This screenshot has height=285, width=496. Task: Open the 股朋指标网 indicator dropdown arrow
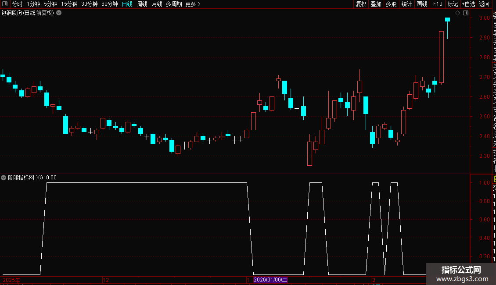[x=4, y=178]
